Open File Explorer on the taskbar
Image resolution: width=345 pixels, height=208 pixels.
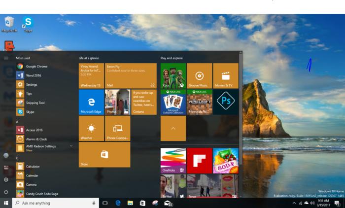click(x=130, y=203)
